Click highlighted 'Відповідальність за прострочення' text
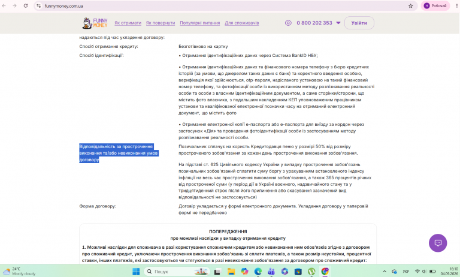This screenshot has width=460, height=277. tap(119, 153)
